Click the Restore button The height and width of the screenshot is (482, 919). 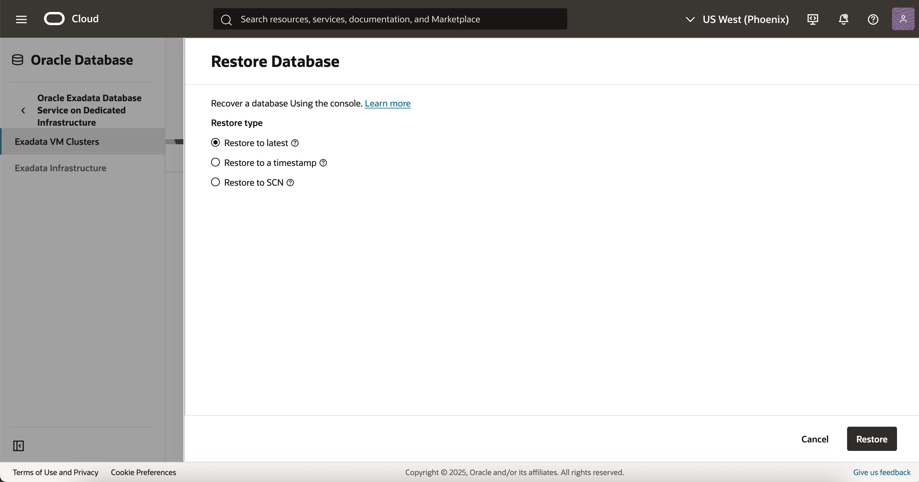872,439
